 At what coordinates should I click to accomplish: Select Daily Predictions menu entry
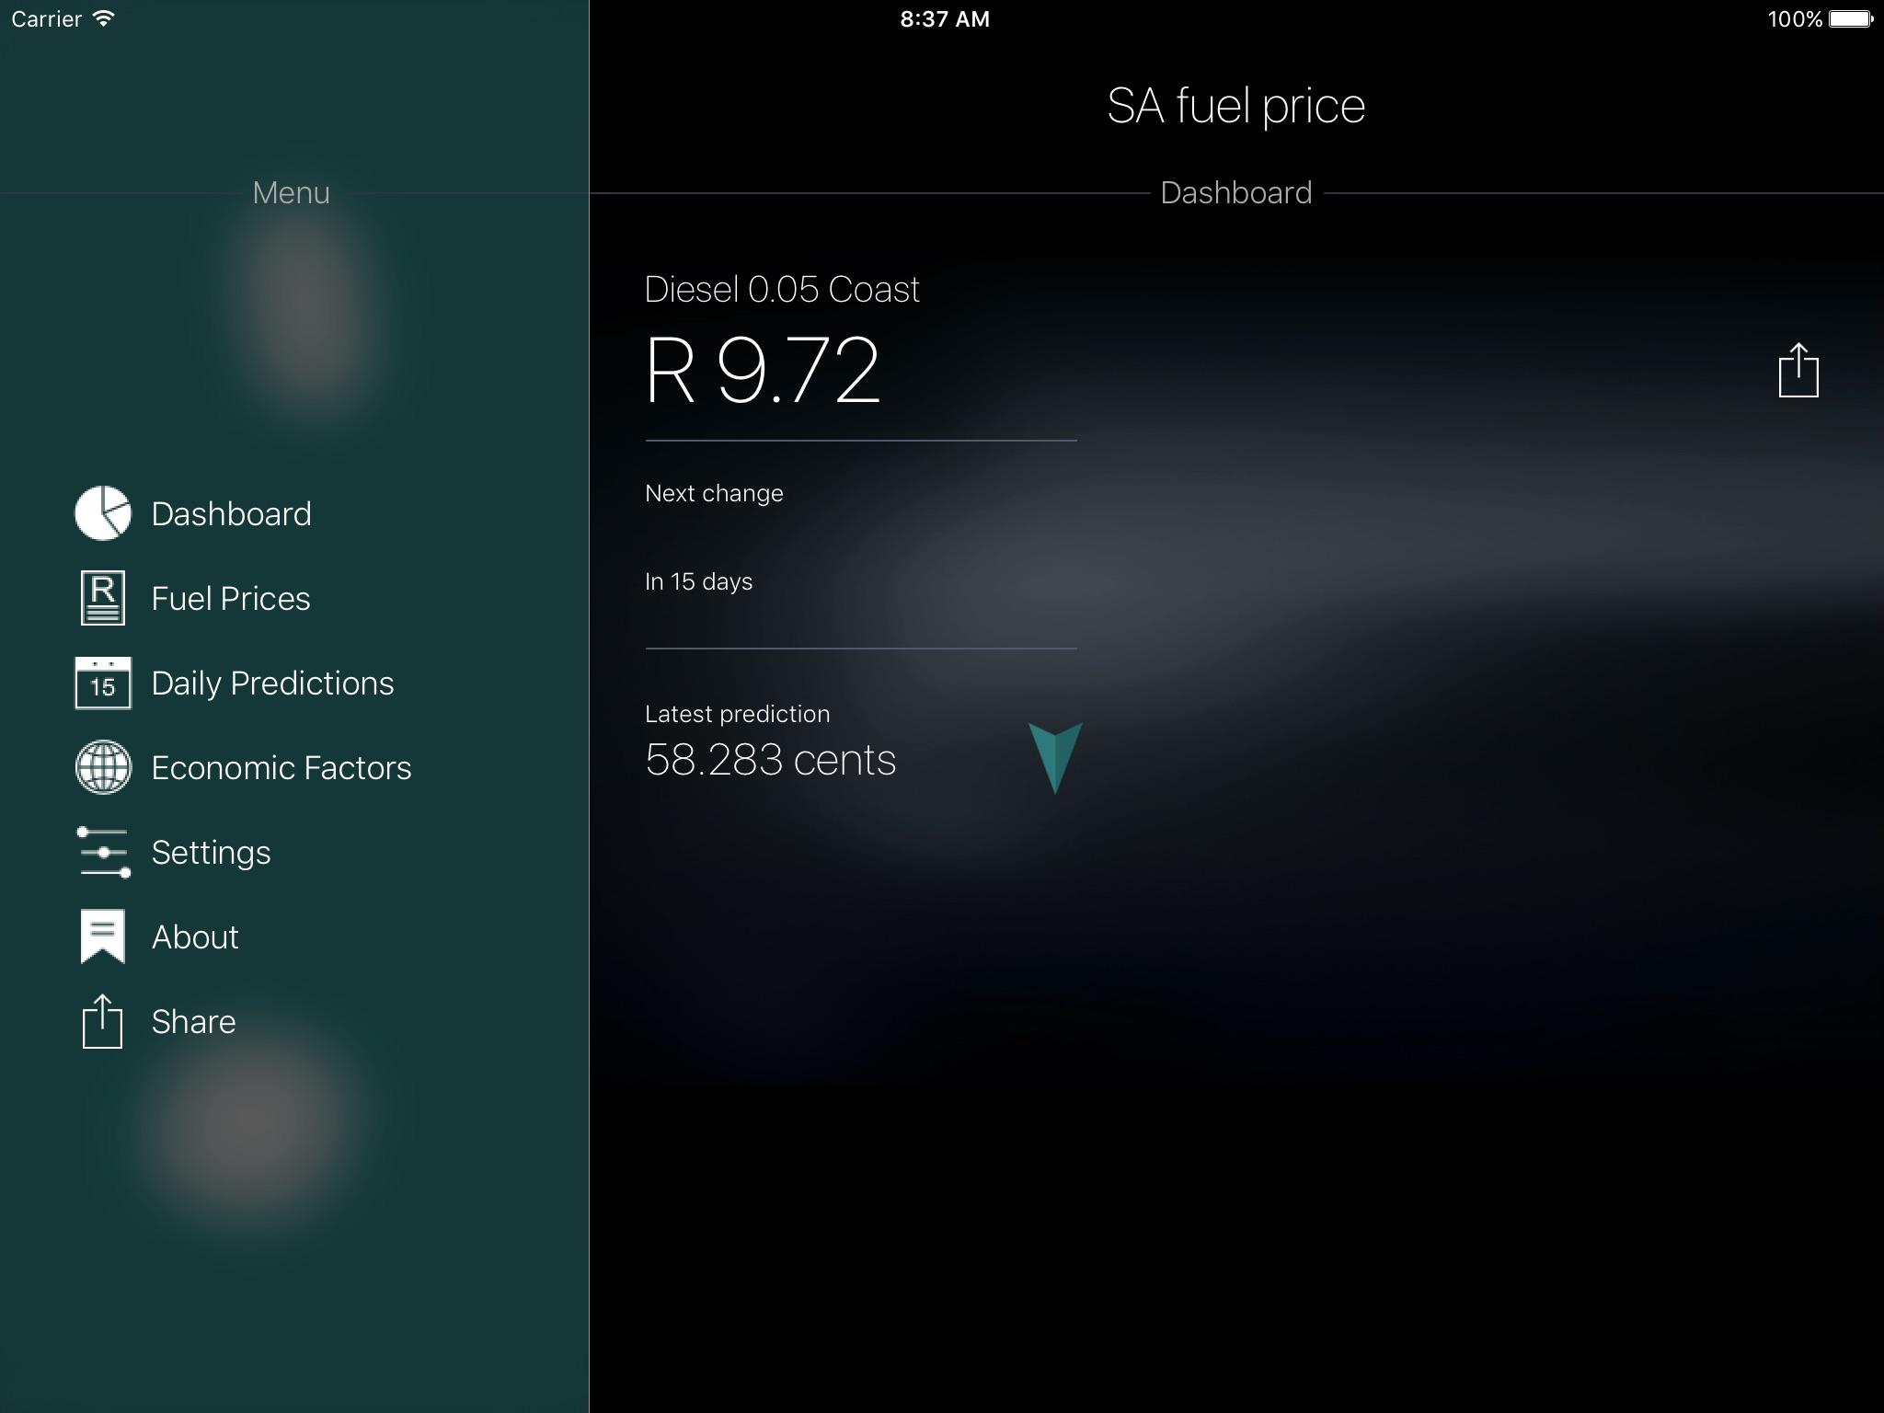(272, 684)
